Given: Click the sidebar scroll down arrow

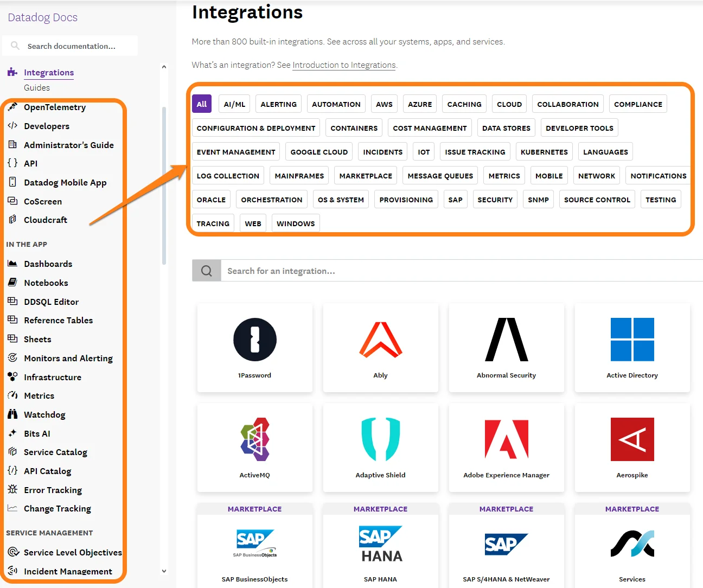Looking at the screenshot, I should [164, 571].
